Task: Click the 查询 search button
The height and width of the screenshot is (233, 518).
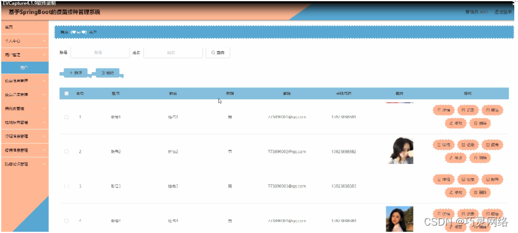Action: click(218, 53)
